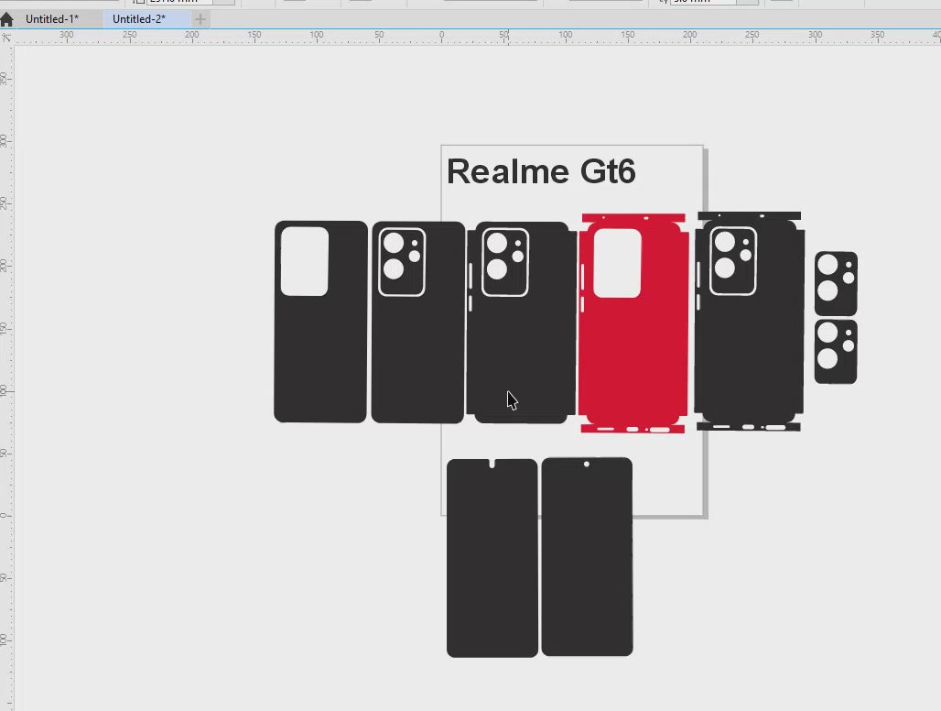
Task: Select the lower small camera lens skin
Action: pyautogui.click(x=836, y=352)
